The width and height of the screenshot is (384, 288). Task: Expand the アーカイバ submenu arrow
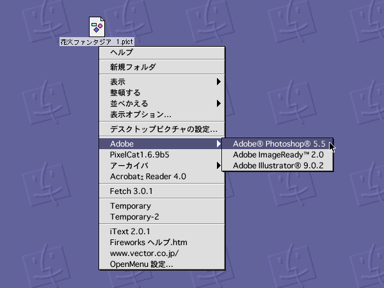(x=219, y=166)
